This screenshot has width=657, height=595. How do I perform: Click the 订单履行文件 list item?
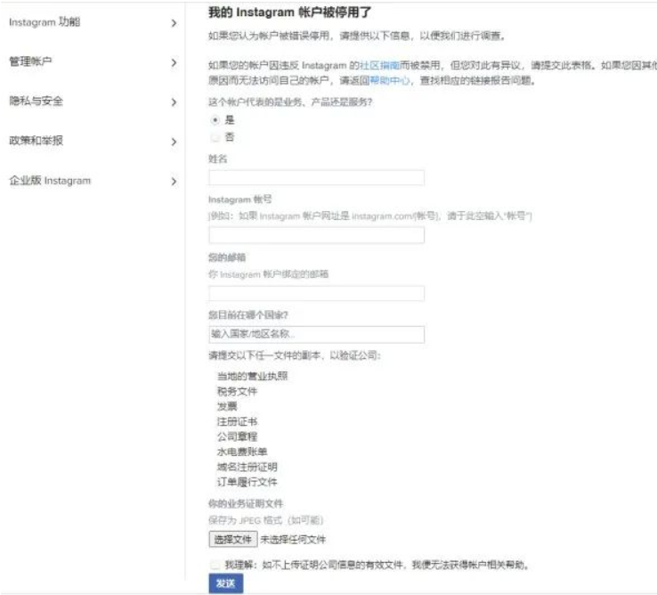tap(247, 482)
